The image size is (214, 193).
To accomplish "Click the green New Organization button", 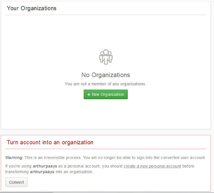I will pos(106,94).
